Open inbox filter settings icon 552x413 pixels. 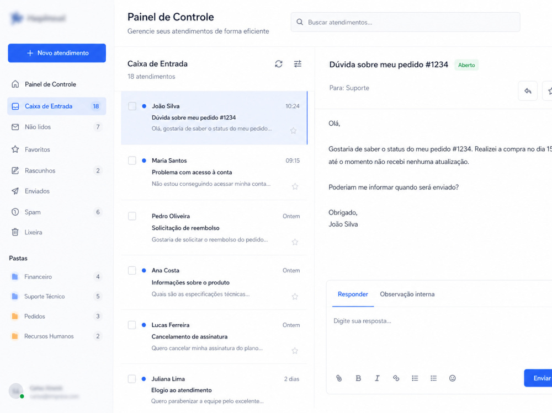point(298,64)
